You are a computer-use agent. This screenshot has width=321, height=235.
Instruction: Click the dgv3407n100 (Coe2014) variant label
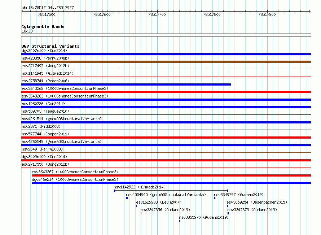click(44, 51)
